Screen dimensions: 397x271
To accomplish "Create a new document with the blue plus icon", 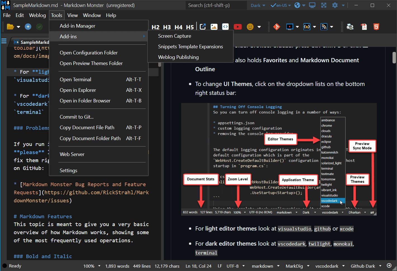I will tap(28, 27).
